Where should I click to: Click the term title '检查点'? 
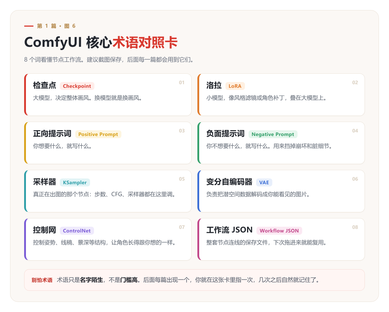pyautogui.click(x=45, y=85)
